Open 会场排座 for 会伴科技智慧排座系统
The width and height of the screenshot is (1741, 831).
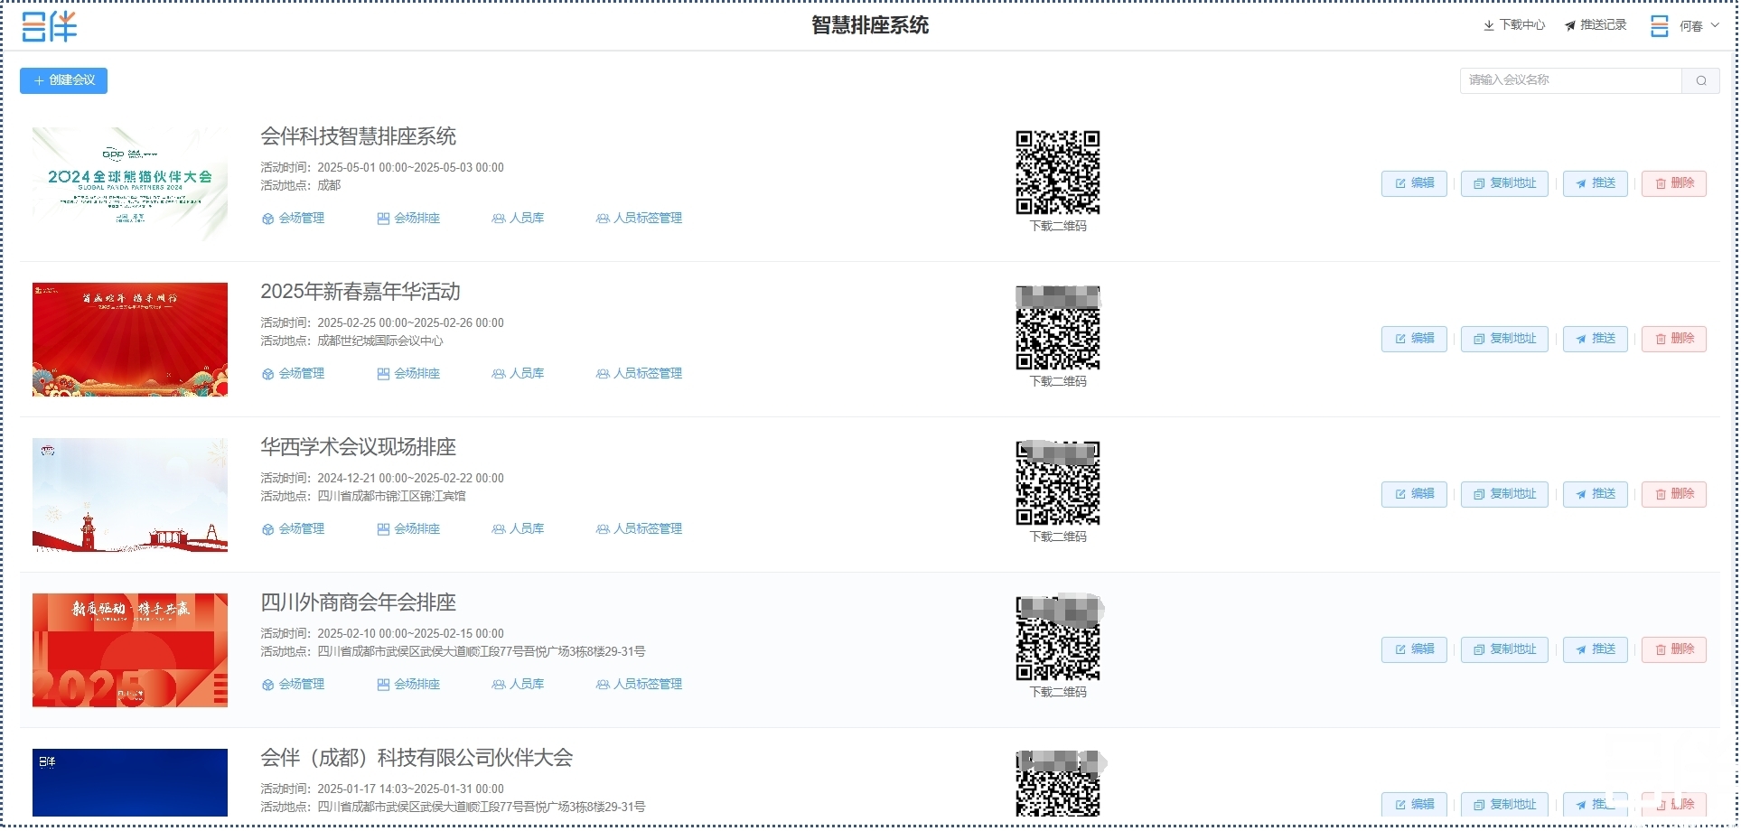pos(408,218)
